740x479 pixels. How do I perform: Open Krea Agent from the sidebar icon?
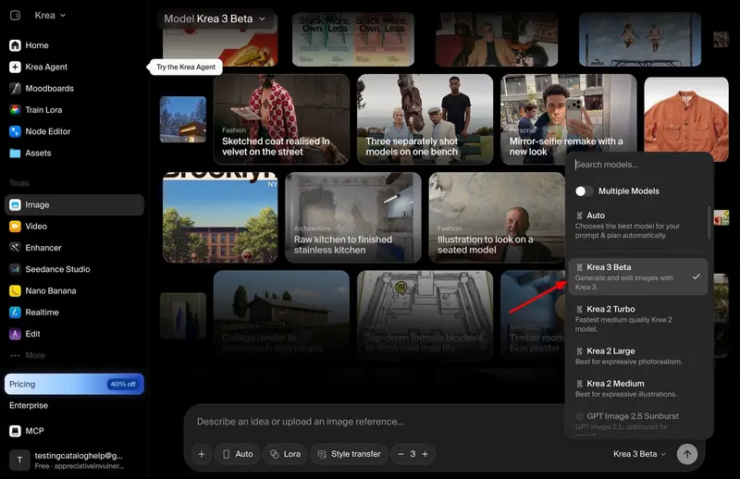pyautogui.click(x=15, y=67)
